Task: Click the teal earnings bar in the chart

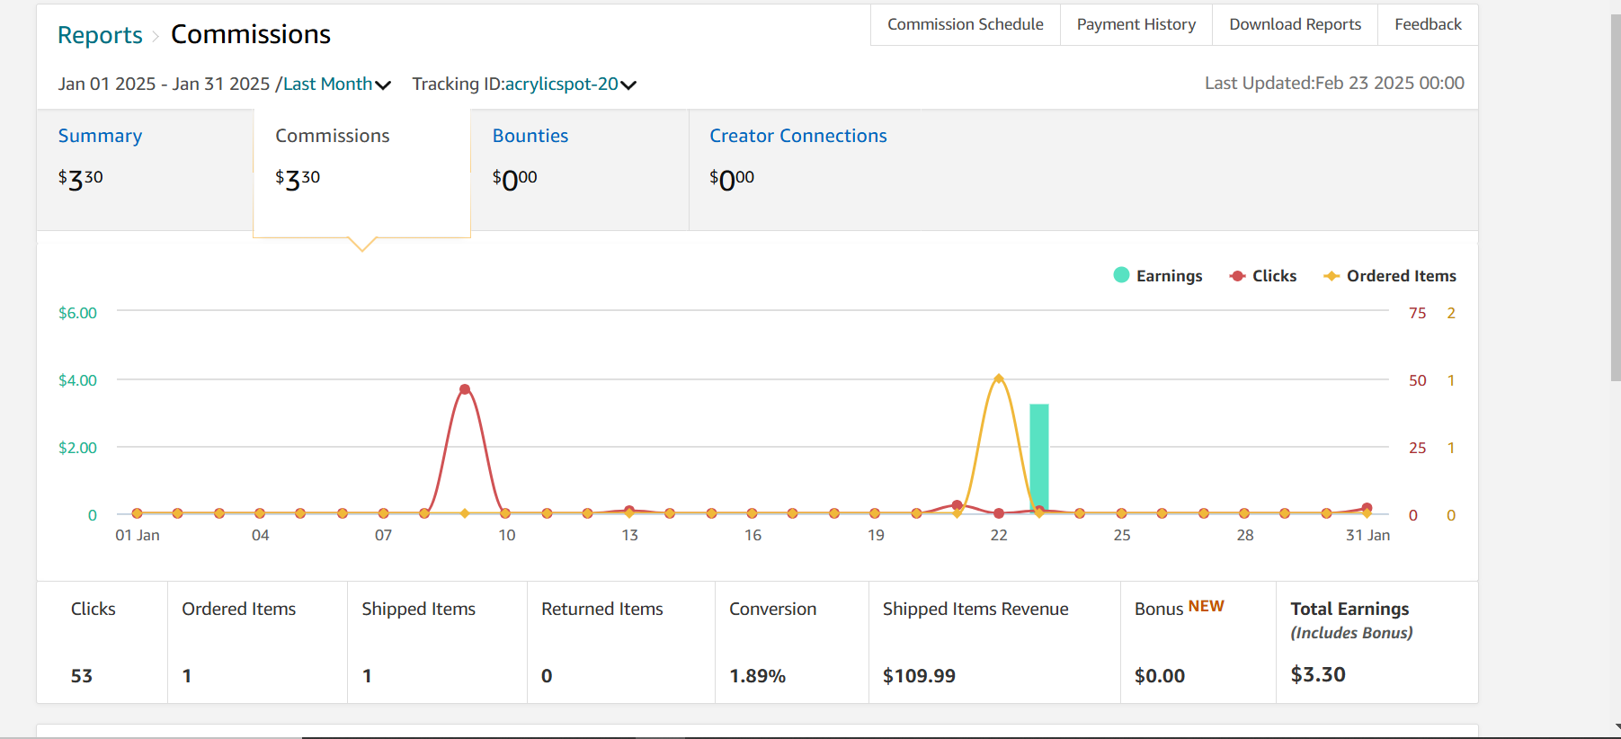Action: (x=1039, y=458)
